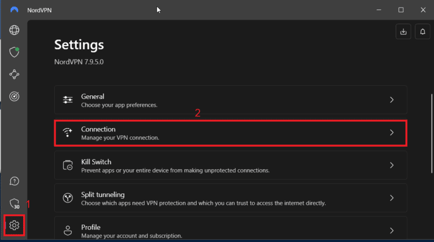
Task: Click the shield icon with 30 badge
Action: pyautogui.click(x=14, y=204)
